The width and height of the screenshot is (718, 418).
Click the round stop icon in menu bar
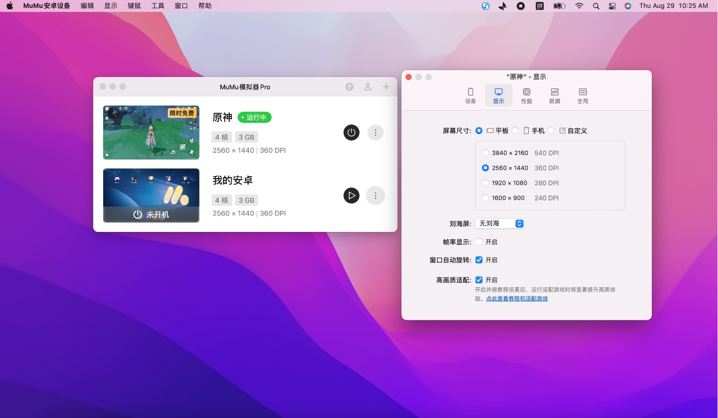(x=521, y=6)
